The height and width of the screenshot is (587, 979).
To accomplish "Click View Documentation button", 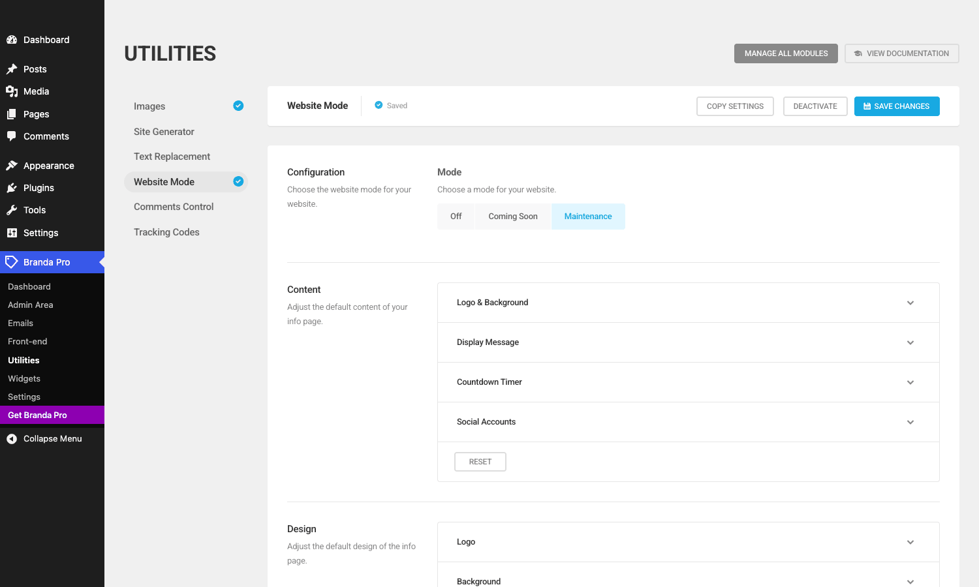I will [x=902, y=53].
